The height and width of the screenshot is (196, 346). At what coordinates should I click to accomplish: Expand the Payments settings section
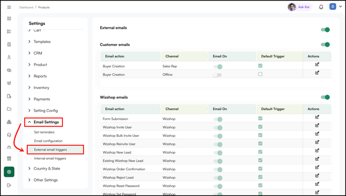point(39,99)
